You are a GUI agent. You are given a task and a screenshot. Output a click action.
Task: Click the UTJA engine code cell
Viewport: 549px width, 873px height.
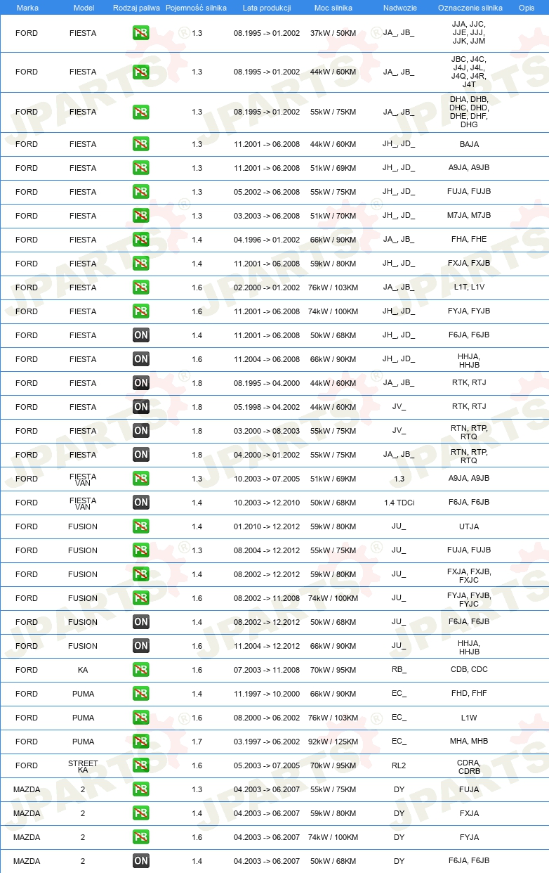click(469, 526)
